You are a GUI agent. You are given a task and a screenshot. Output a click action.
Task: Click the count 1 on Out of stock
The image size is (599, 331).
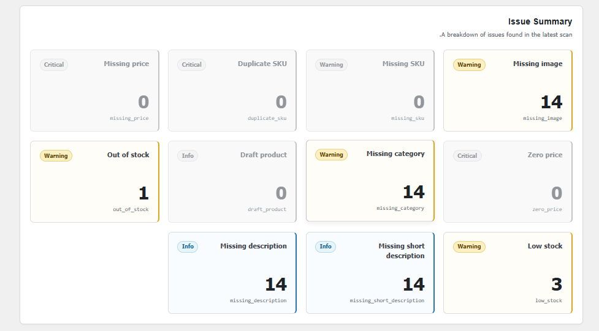tap(143, 193)
